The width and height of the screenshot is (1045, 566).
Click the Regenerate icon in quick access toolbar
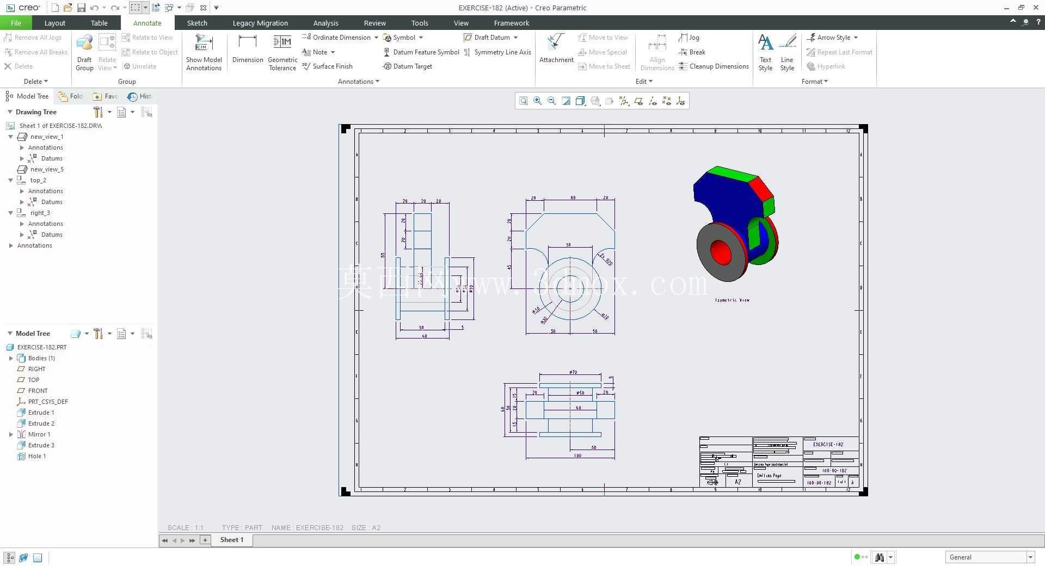pyautogui.click(x=156, y=8)
